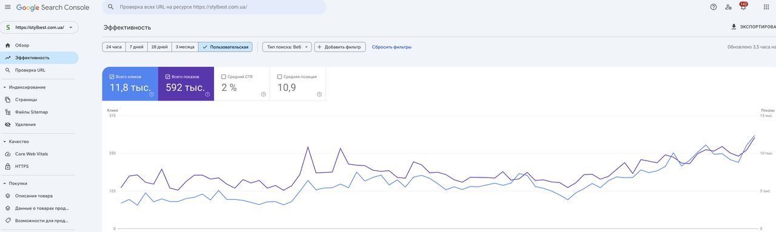This screenshot has height=232, width=776.
Task: Click help icon on Всего показов card
Action: (x=207, y=94)
